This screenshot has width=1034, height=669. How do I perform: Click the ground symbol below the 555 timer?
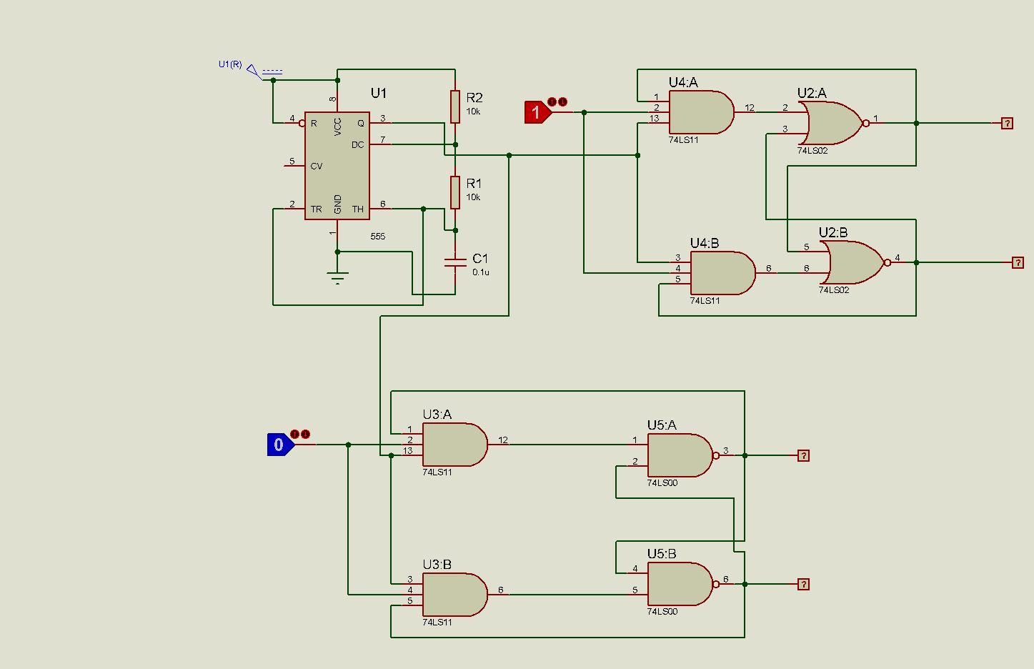click(337, 274)
